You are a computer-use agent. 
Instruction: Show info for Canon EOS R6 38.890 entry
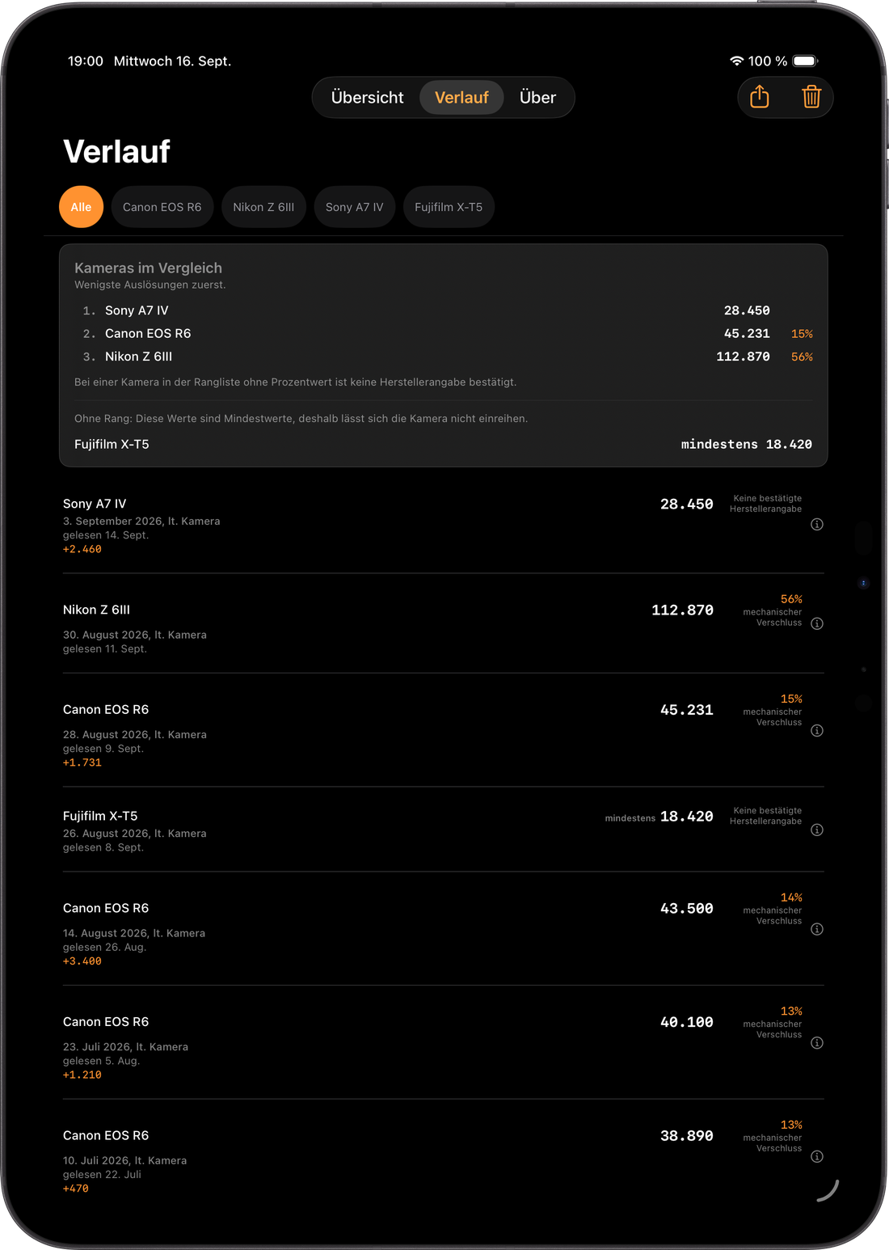coord(817,1156)
